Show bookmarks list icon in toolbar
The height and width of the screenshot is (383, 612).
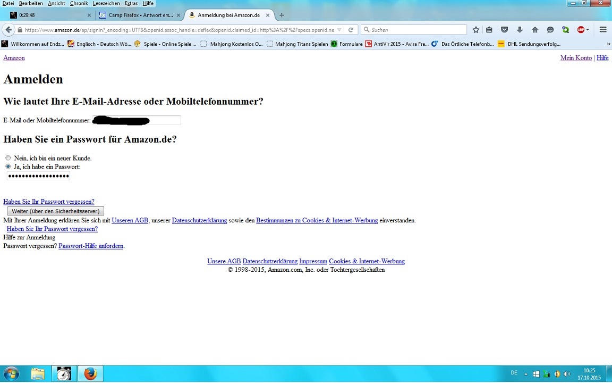coord(489,30)
